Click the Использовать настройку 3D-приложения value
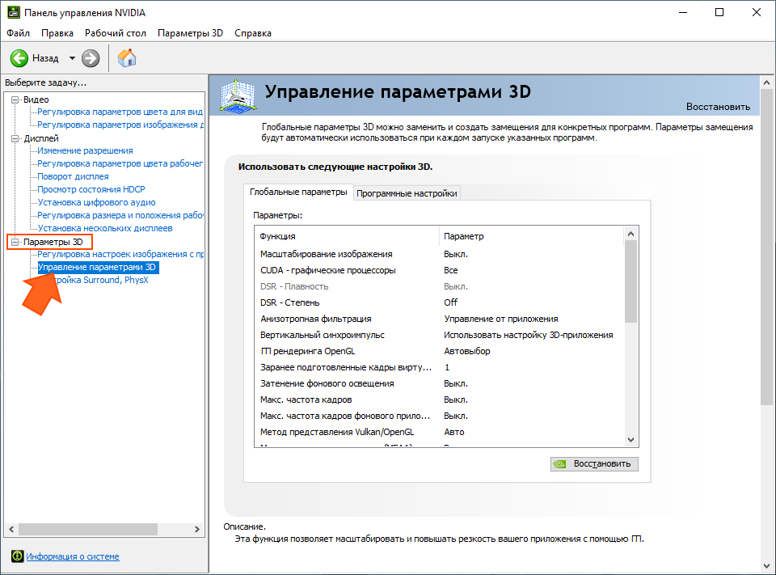 click(x=528, y=336)
